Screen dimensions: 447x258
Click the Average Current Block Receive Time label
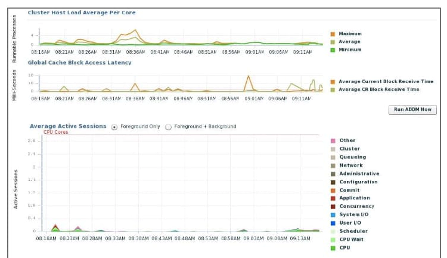pos(386,81)
